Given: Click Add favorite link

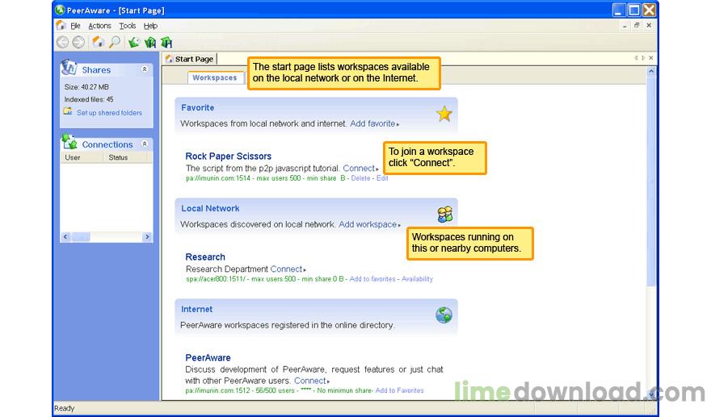Looking at the screenshot, I should tap(372, 123).
